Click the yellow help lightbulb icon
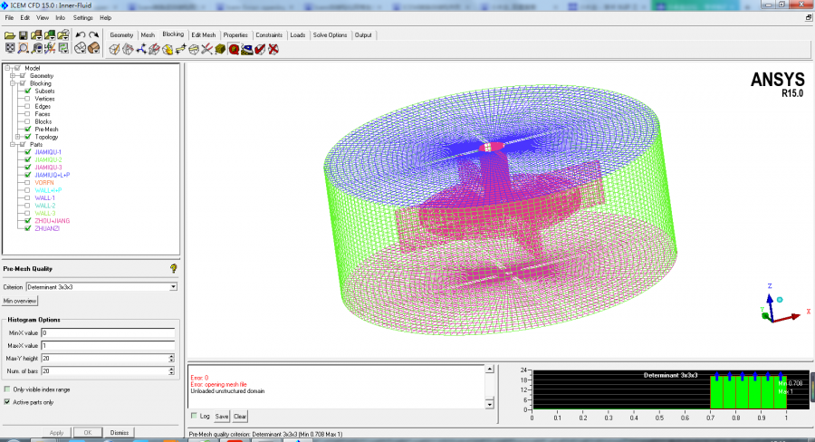The image size is (815, 442). (x=173, y=268)
